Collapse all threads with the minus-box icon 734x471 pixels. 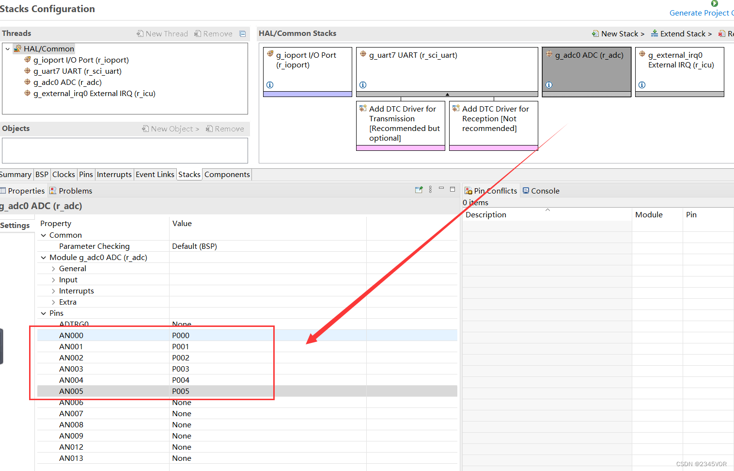pyautogui.click(x=243, y=34)
